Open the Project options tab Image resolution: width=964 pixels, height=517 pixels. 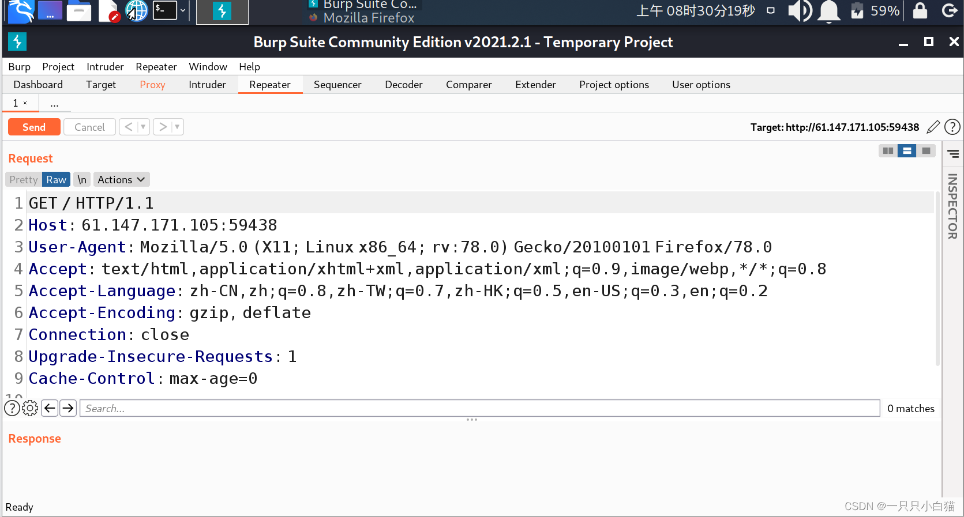(614, 85)
